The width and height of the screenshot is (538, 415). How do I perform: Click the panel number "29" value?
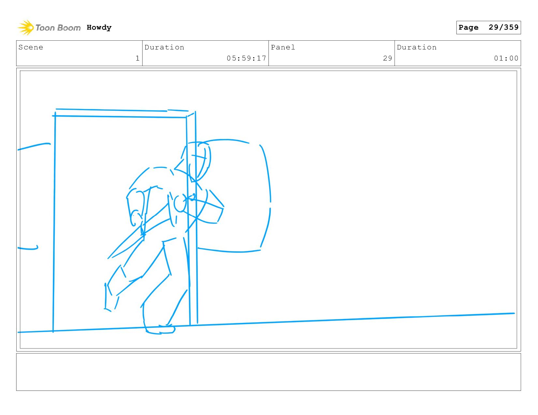[388, 58]
